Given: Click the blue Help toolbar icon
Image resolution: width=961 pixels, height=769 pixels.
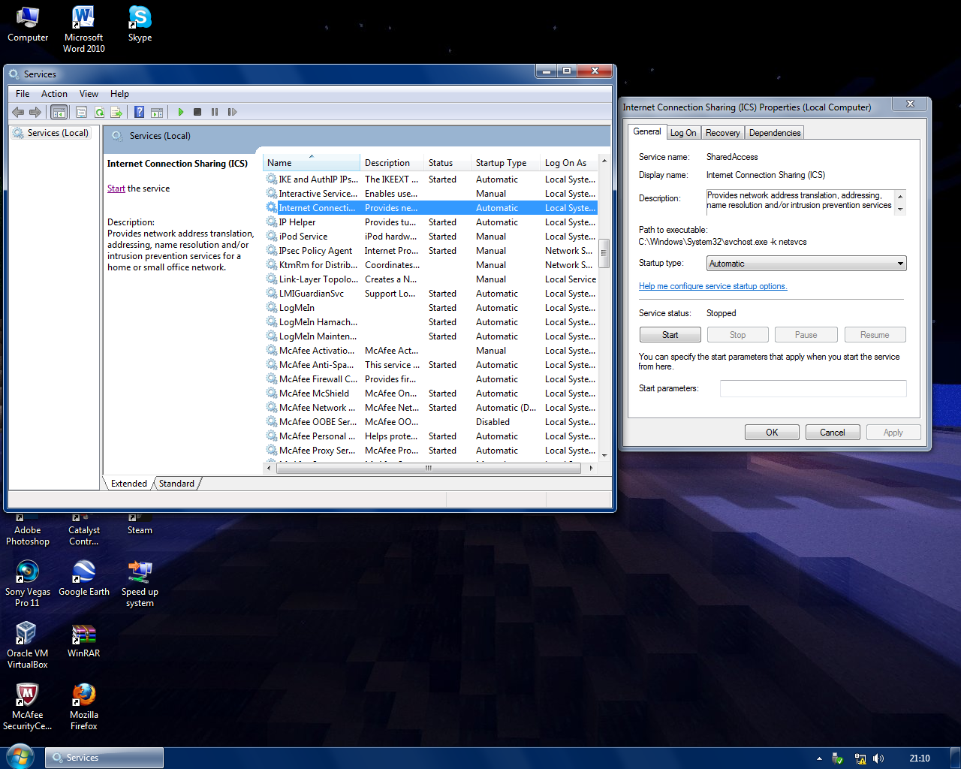Looking at the screenshot, I should pos(140,112).
